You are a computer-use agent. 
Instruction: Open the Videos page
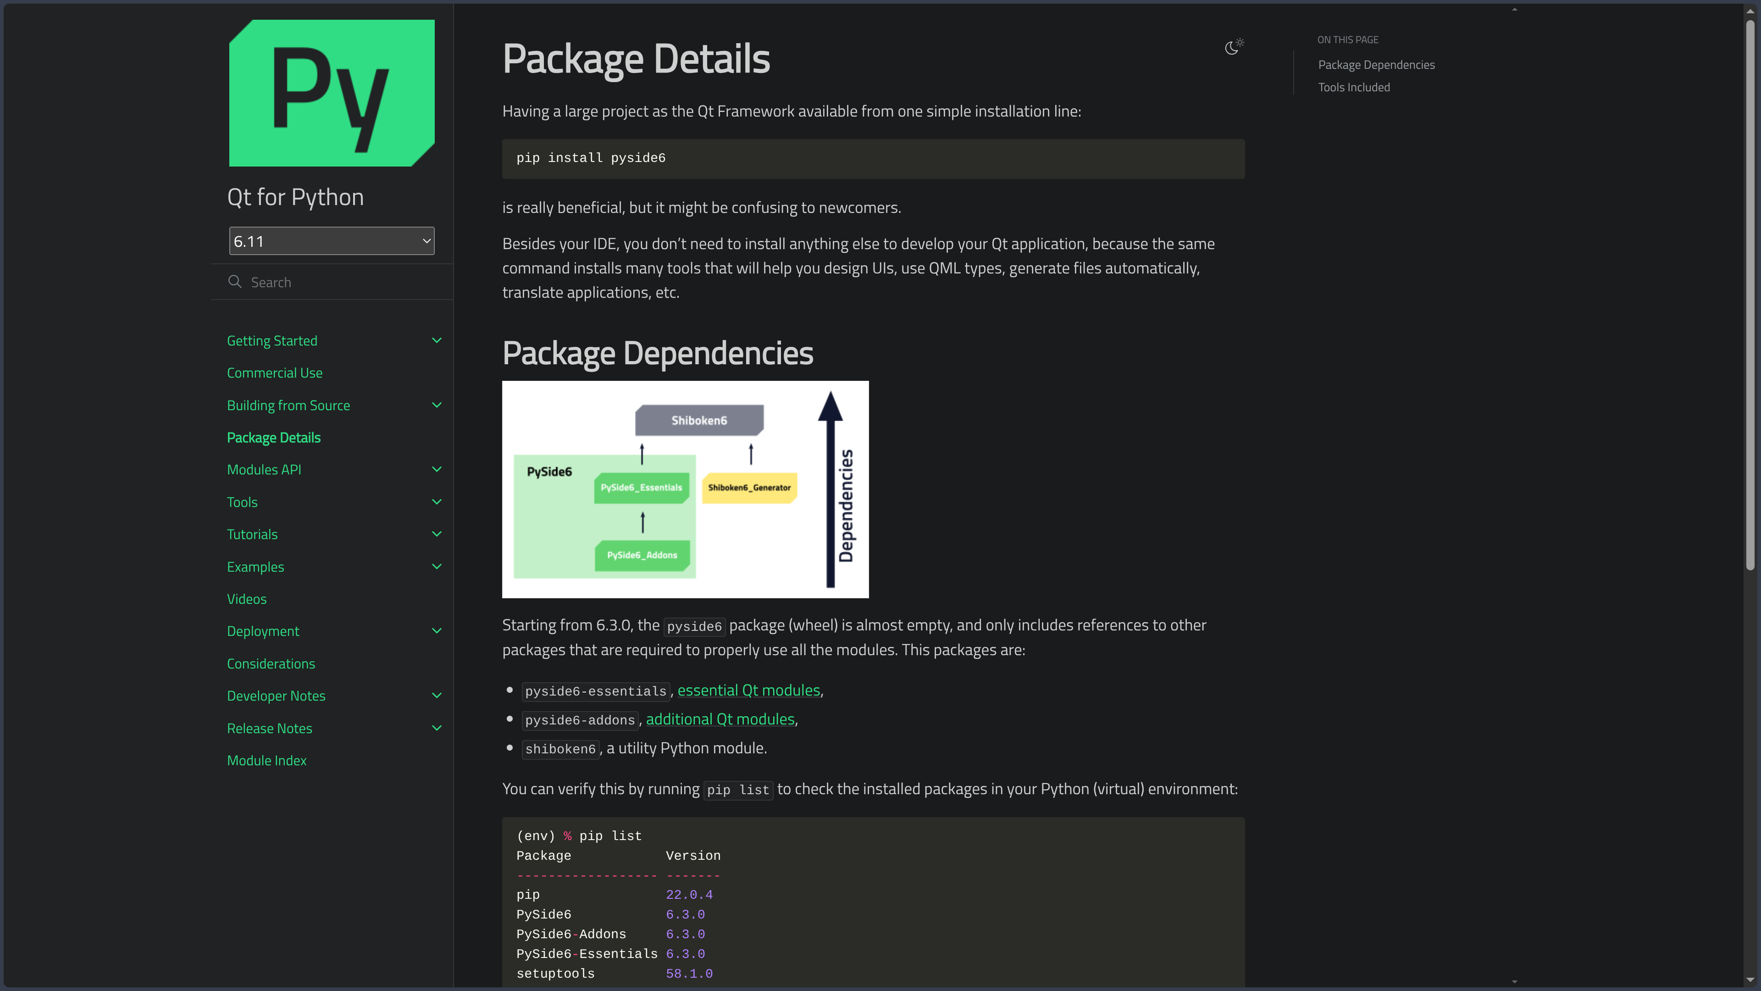pyautogui.click(x=247, y=598)
